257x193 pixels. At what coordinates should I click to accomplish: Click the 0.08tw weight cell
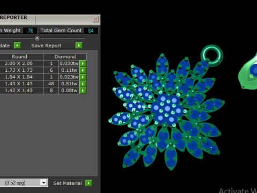pyautogui.click(x=69, y=91)
